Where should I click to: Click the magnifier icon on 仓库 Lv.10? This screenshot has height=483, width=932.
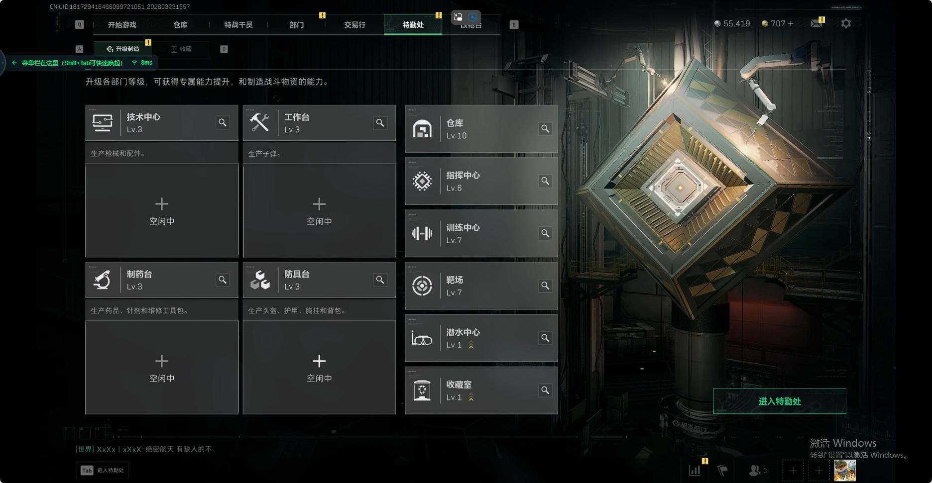[x=545, y=129]
